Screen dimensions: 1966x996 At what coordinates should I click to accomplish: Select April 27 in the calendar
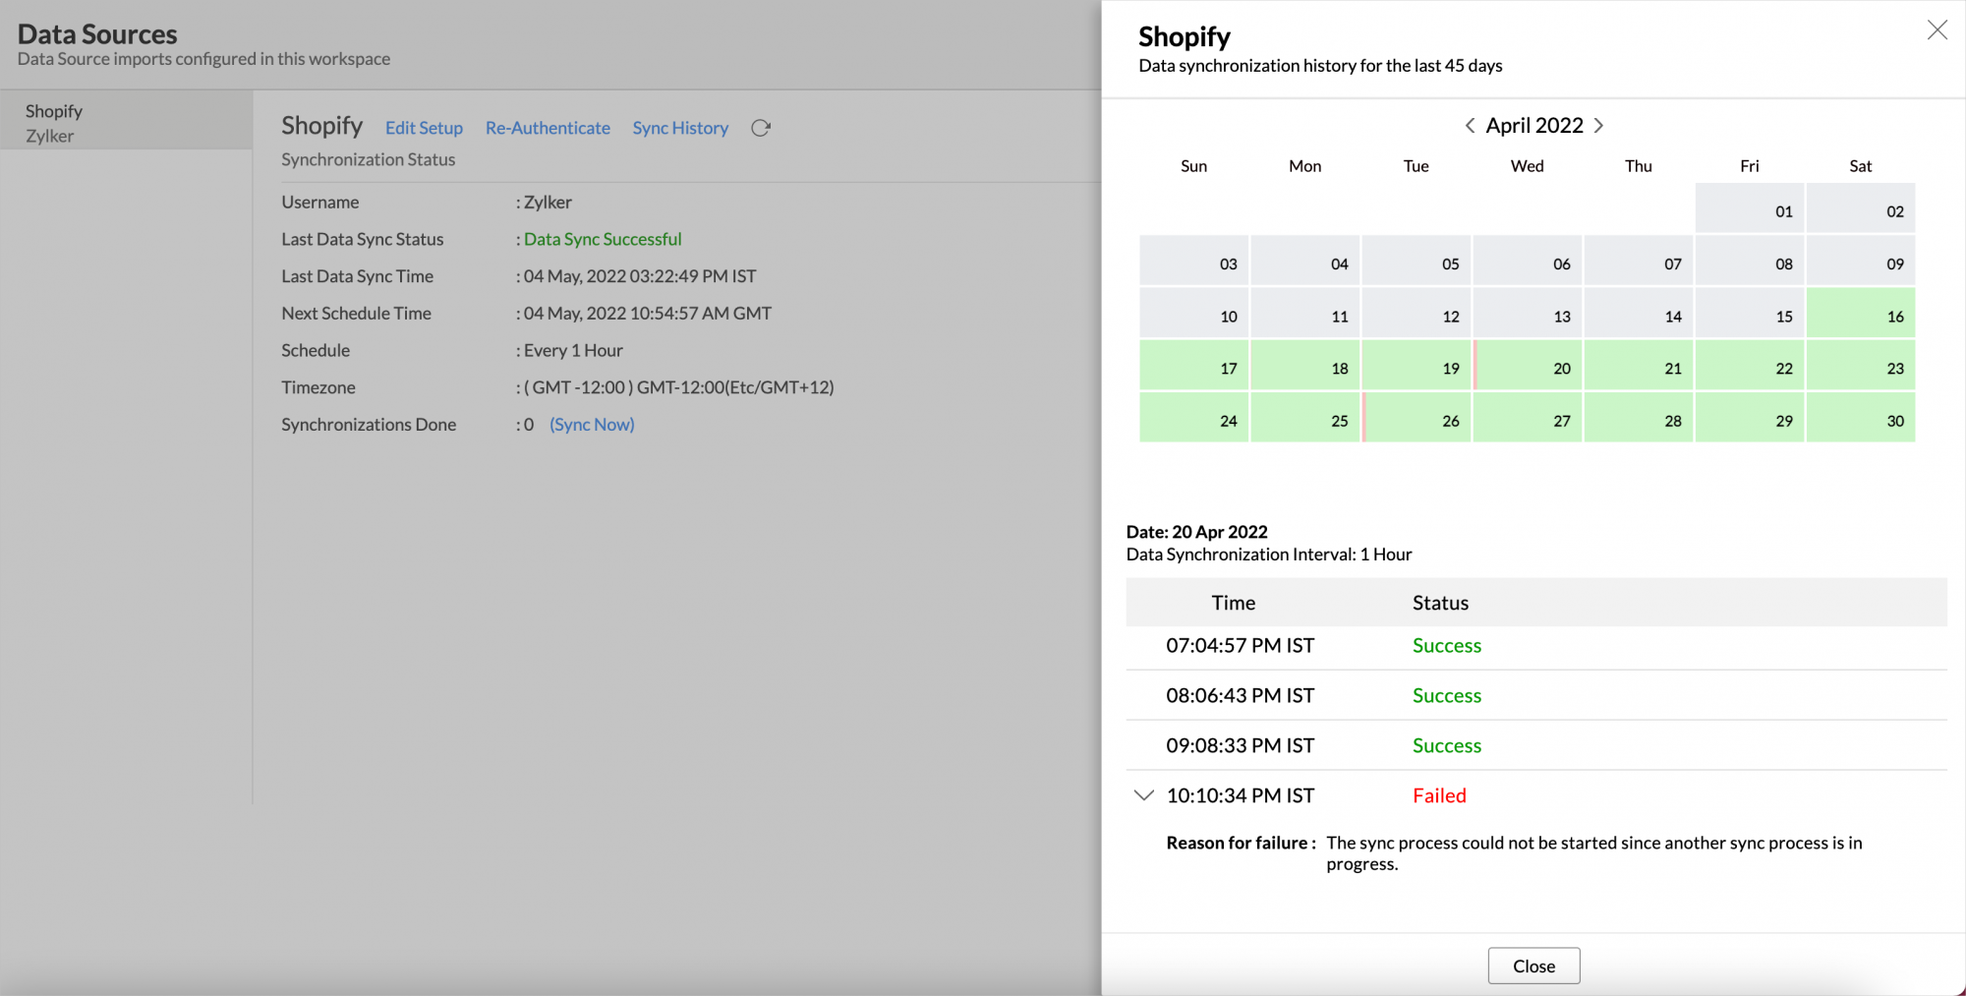(x=1528, y=417)
